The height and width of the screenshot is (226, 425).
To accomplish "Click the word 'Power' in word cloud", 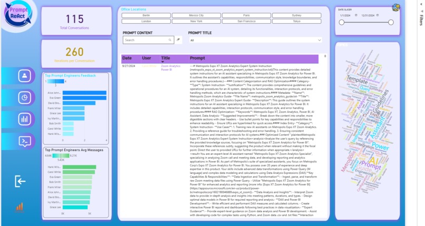I will (x=381, y=146).
